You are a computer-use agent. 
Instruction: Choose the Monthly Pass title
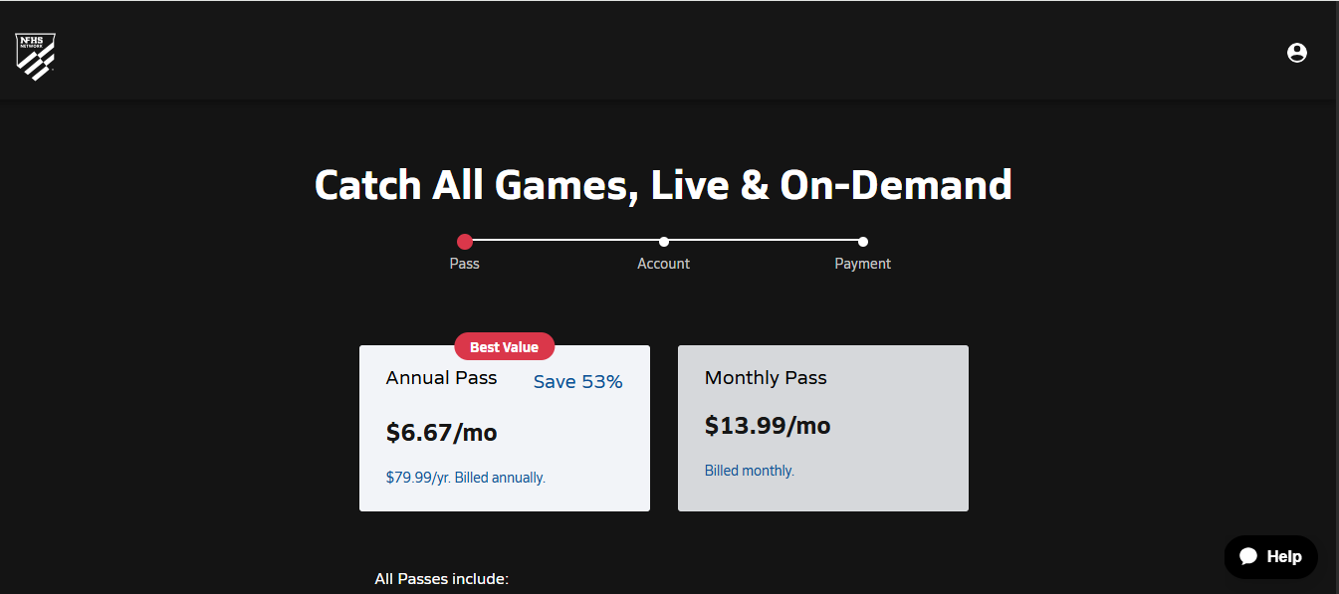(x=766, y=378)
